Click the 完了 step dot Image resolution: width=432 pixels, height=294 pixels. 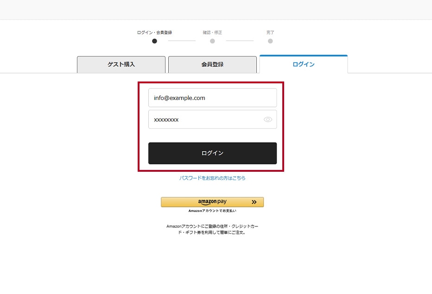click(x=270, y=41)
